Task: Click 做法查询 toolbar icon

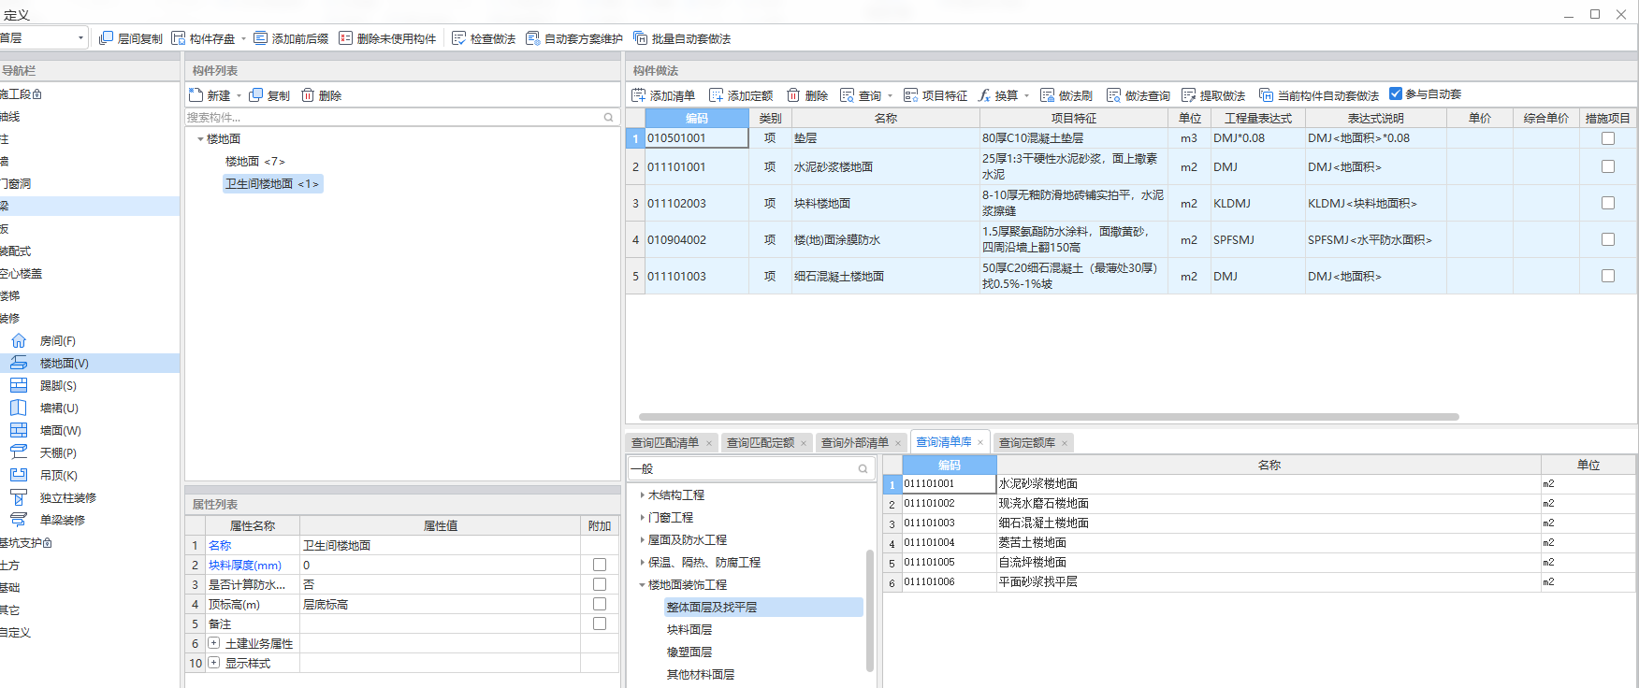Action: click(x=1113, y=95)
